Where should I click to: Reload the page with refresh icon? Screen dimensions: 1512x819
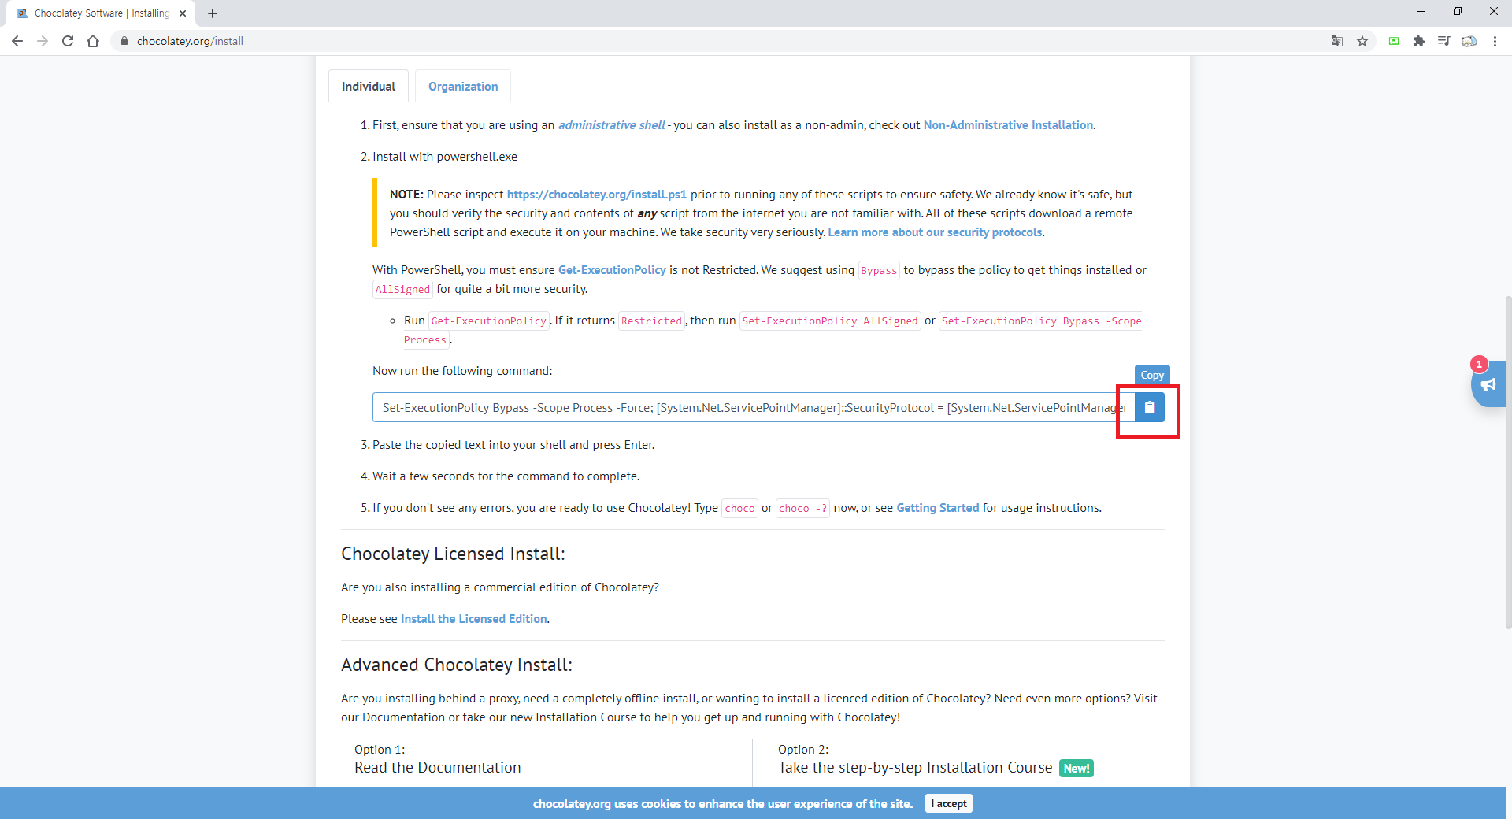68,41
